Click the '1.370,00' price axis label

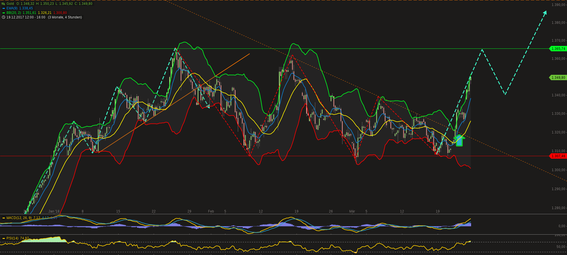pyautogui.click(x=558, y=41)
